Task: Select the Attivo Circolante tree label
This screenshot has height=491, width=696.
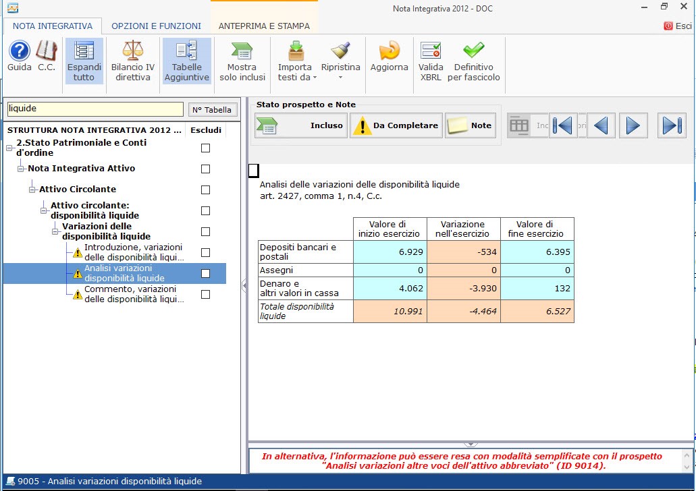Action: pos(78,189)
